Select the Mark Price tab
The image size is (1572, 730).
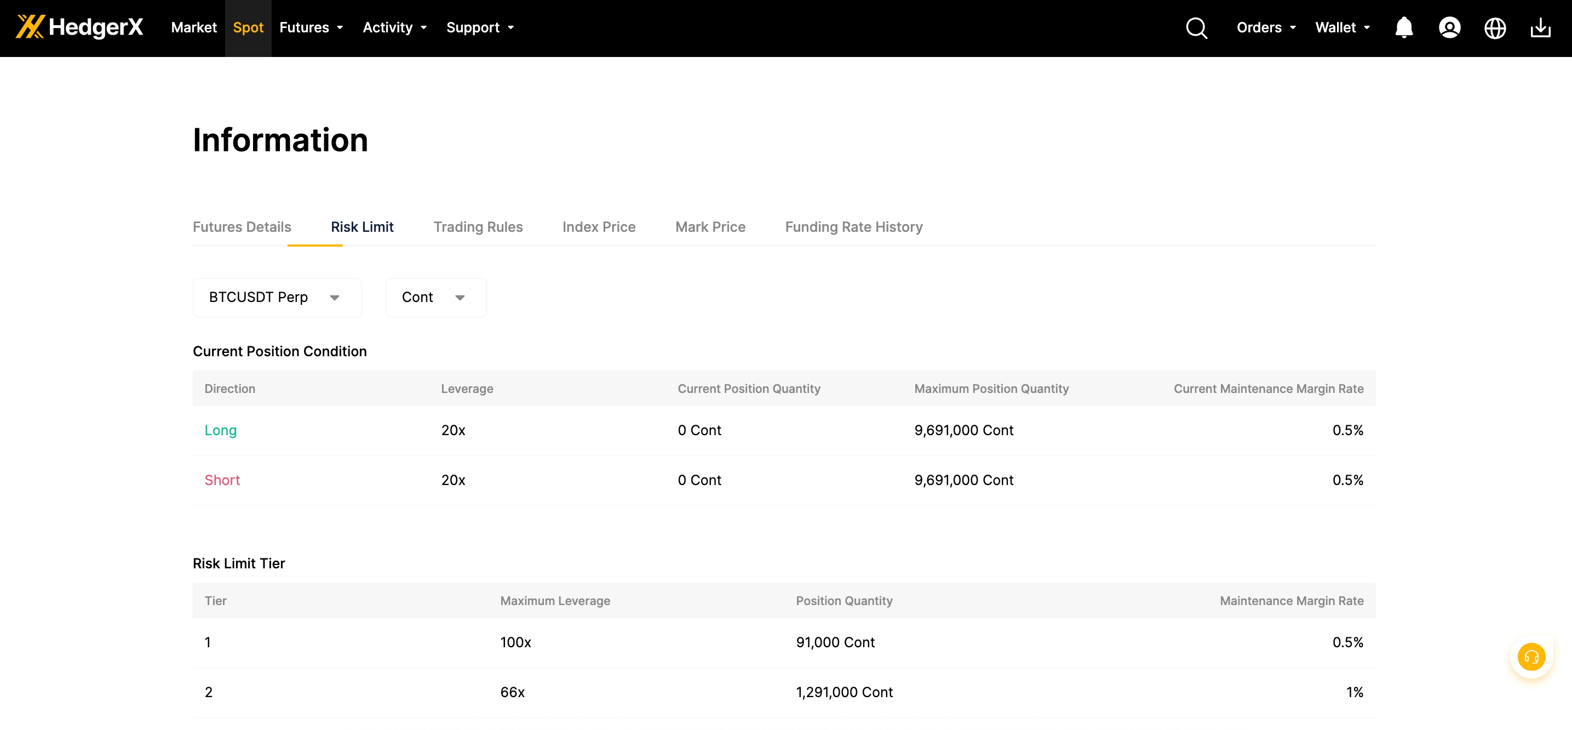[x=710, y=227]
